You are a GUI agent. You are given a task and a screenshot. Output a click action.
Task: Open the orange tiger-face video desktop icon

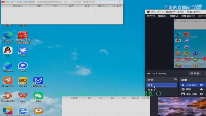coord(38,111)
